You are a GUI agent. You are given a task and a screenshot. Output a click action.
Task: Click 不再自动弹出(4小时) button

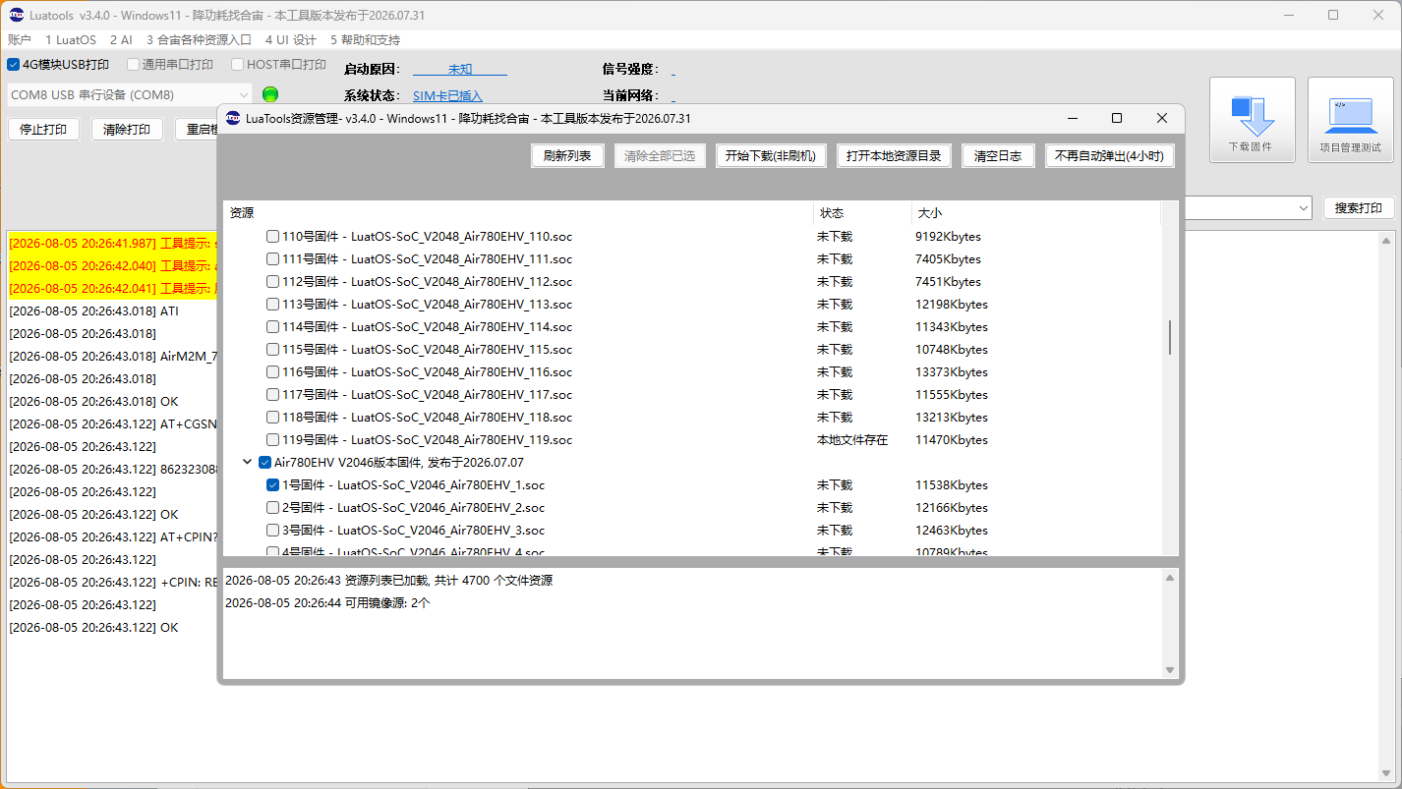coord(1110,156)
